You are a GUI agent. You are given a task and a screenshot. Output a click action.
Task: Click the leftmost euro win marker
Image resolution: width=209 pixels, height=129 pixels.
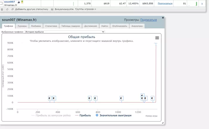pyautogui.click(x=50, y=98)
